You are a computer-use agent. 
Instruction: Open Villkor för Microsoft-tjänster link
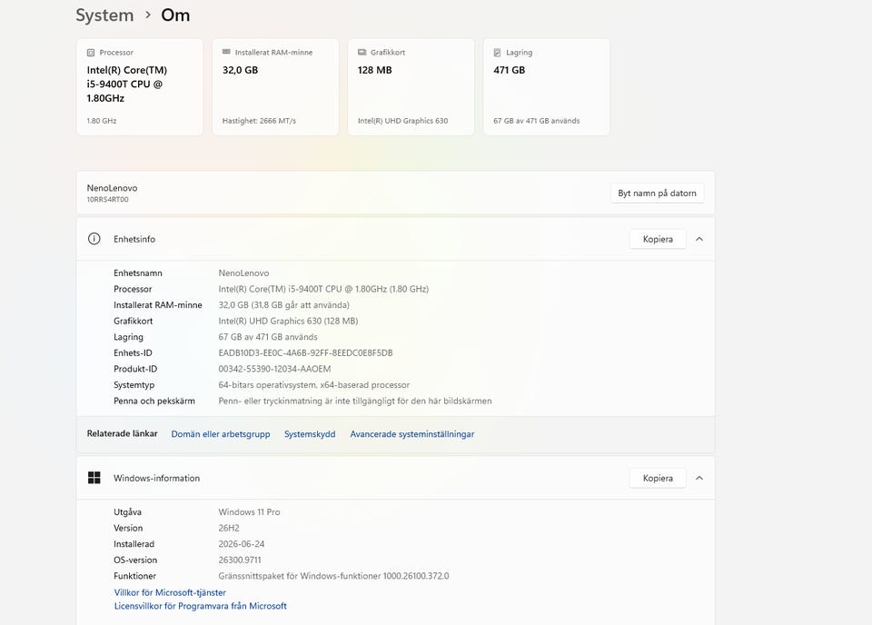(170, 592)
